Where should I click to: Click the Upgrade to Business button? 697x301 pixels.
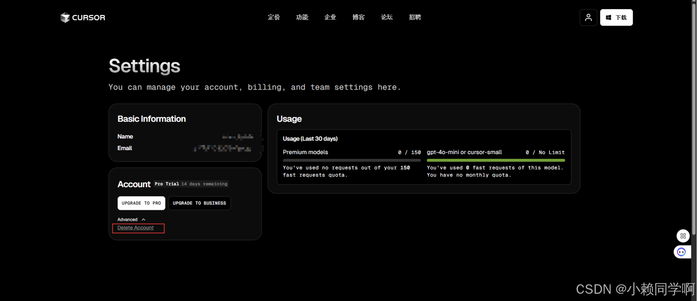[200, 203]
